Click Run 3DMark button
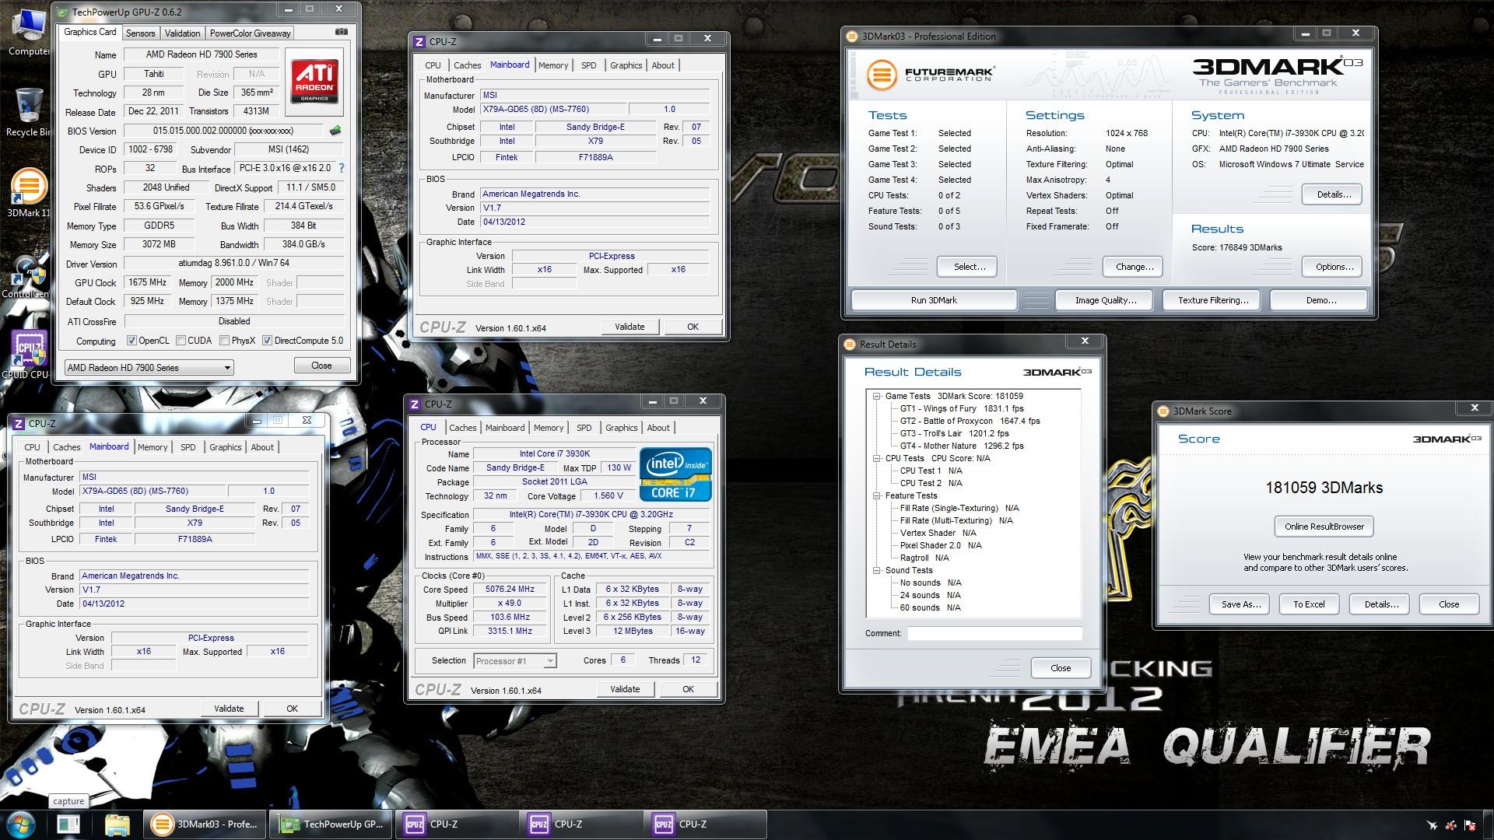1494x840 pixels. [934, 300]
